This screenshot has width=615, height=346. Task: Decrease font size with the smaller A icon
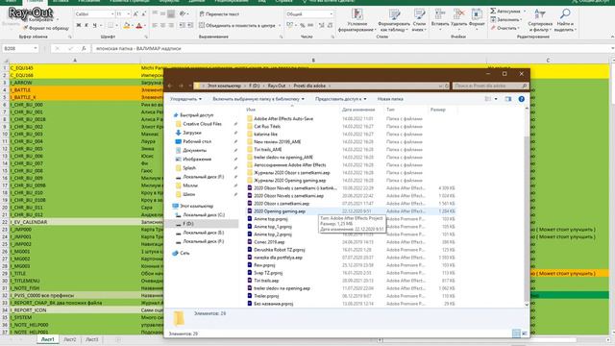[144, 14]
